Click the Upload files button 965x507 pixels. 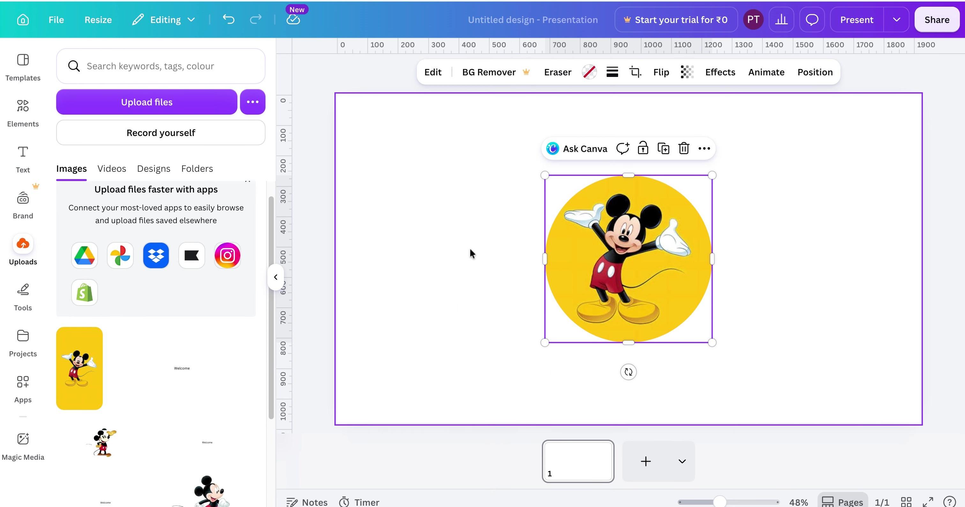(146, 102)
